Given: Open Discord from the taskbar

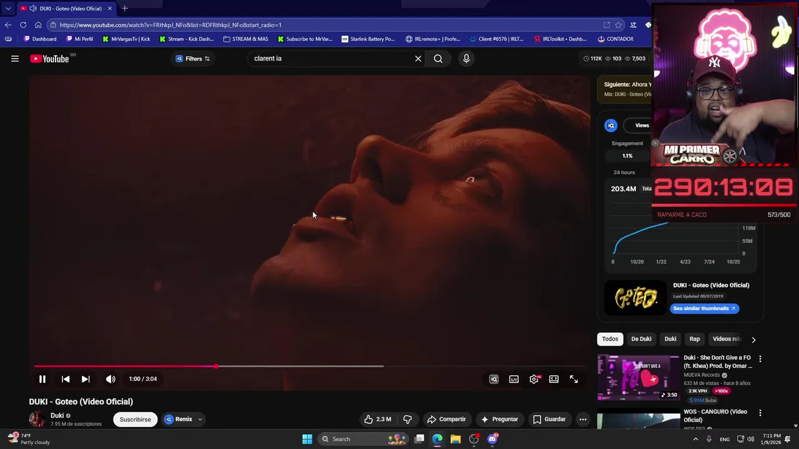Looking at the screenshot, I should (x=492, y=439).
